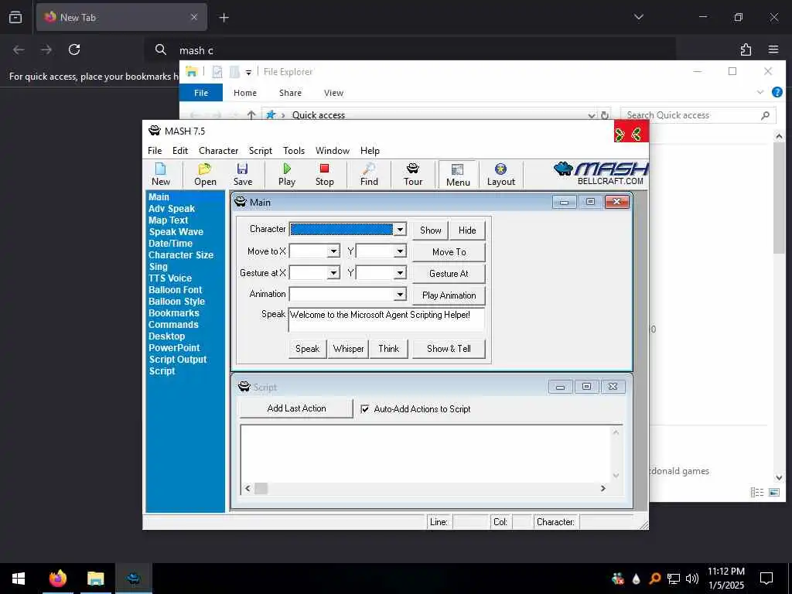
Task: Open the Tools menu
Action: click(x=293, y=151)
